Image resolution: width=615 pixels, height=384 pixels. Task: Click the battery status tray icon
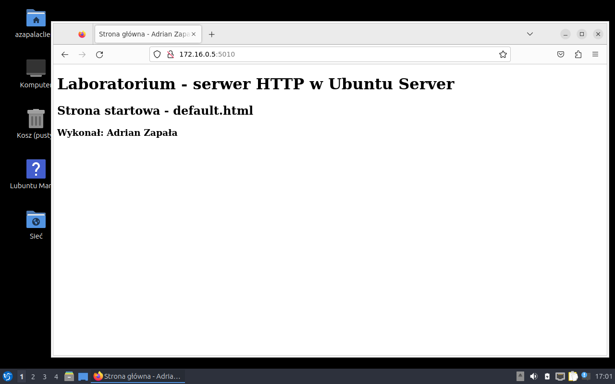[x=547, y=376]
